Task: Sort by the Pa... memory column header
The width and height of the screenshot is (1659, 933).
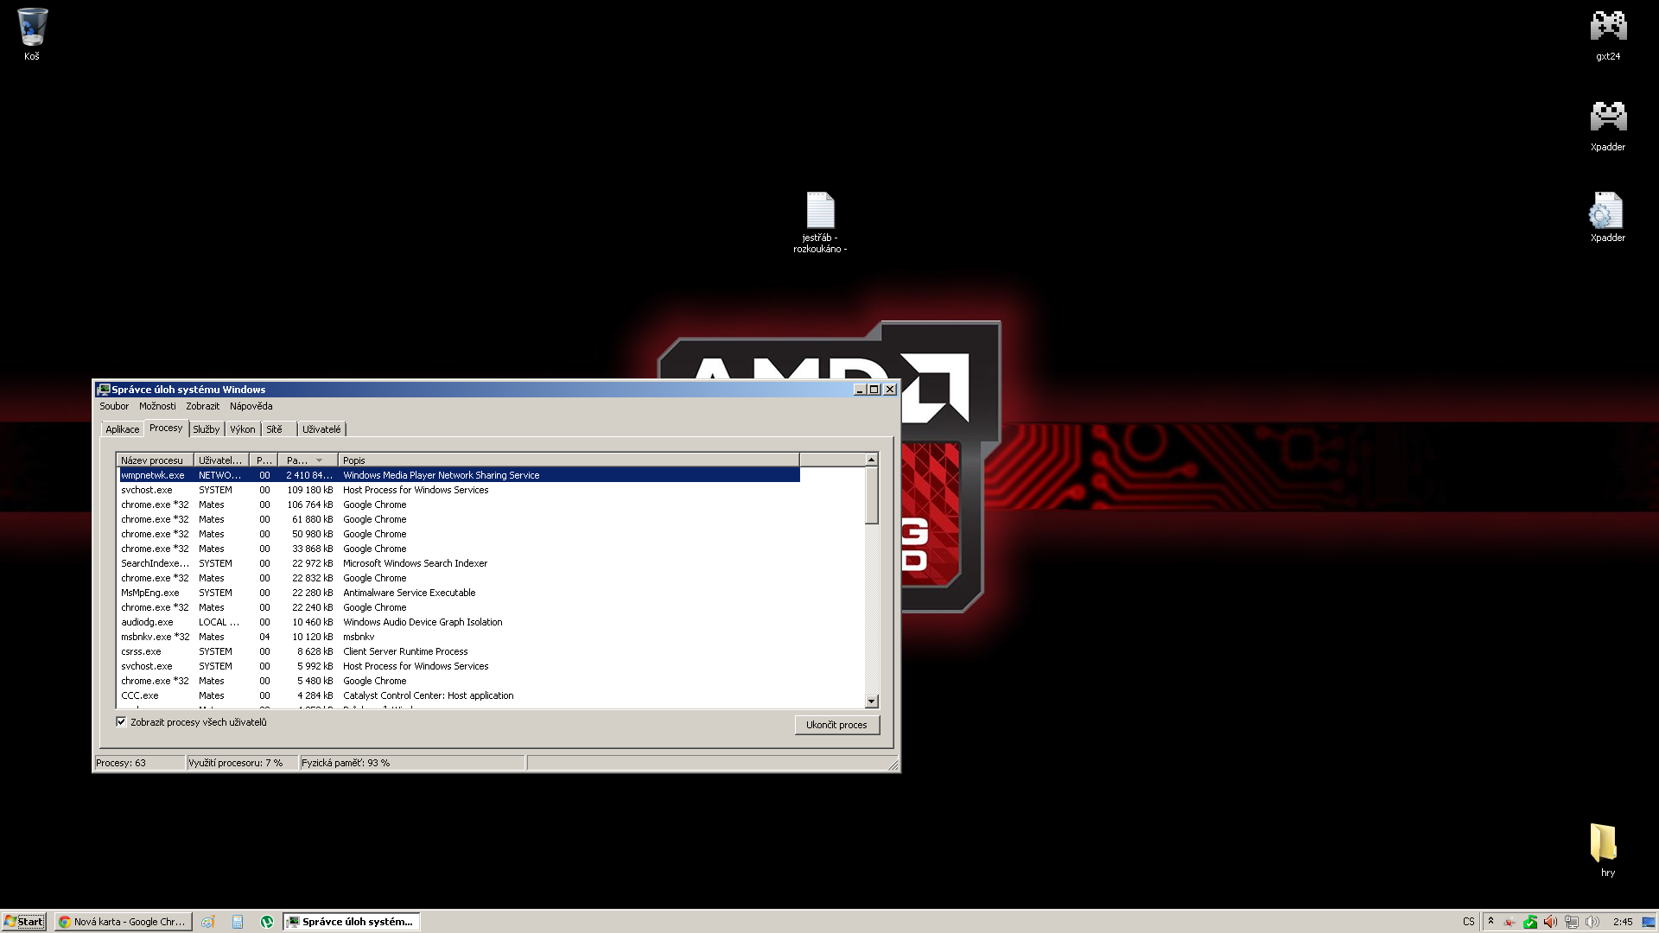Action: point(306,460)
